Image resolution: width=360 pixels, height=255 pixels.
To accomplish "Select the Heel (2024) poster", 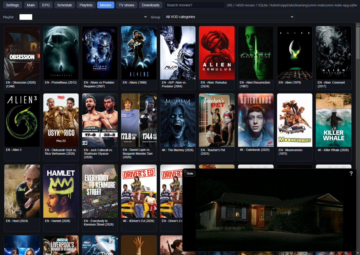I will click(22, 191).
